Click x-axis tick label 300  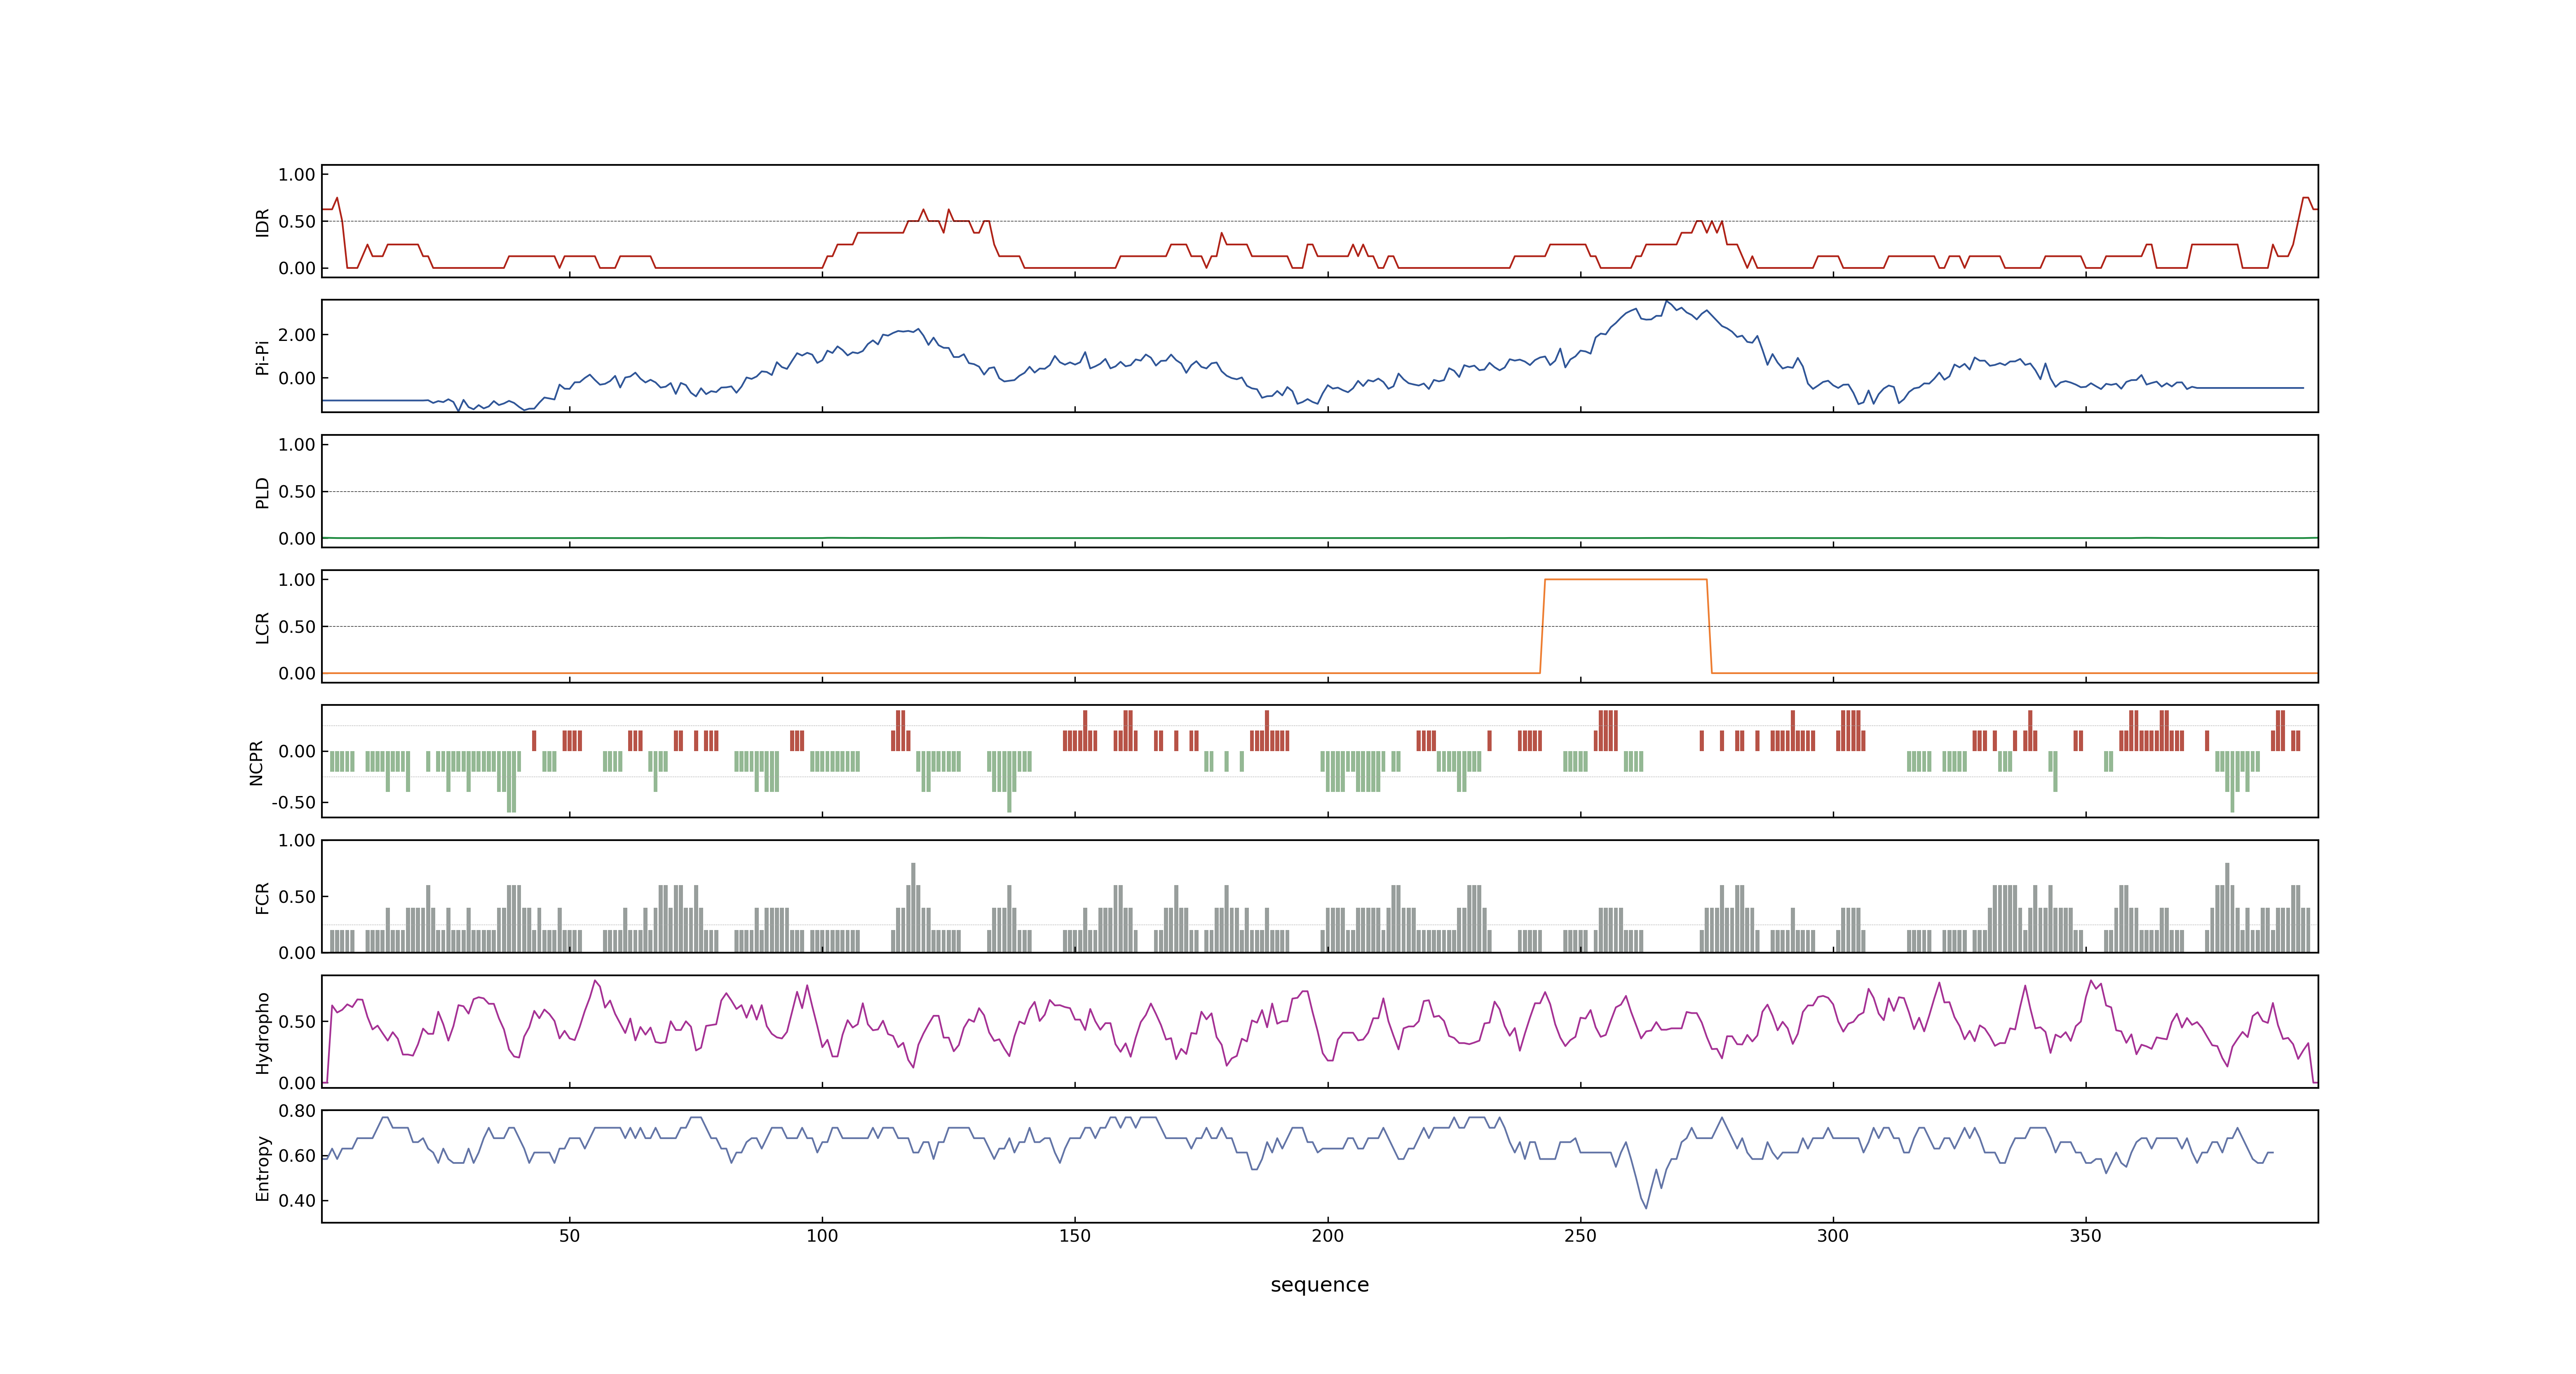(x=1833, y=1236)
